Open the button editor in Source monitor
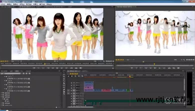The height and width of the screenshot is (111, 195). coord(113,68)
